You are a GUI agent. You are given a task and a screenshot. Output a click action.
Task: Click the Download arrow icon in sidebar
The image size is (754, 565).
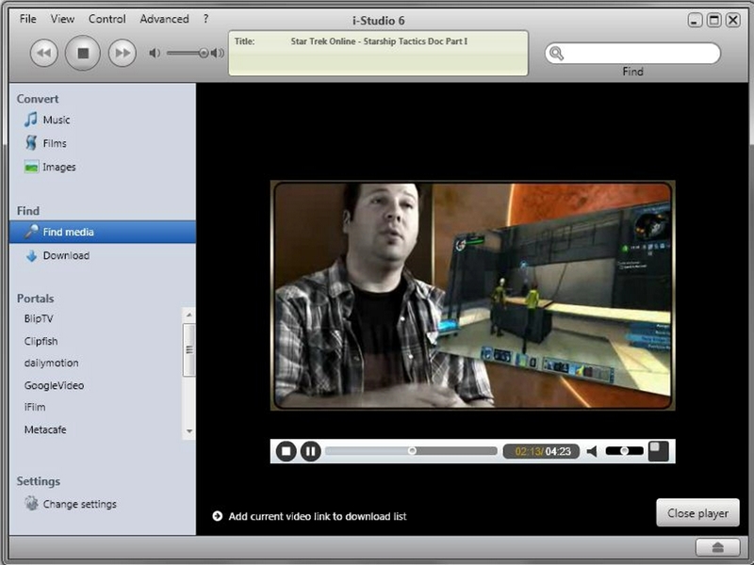click(x=32, y=255)
